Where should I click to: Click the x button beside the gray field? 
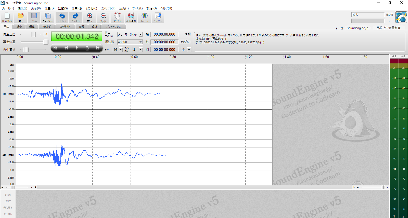tap(389, 21)
